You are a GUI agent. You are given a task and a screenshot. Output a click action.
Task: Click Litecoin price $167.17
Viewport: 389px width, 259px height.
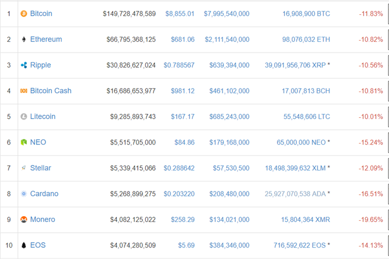point(183,117)
